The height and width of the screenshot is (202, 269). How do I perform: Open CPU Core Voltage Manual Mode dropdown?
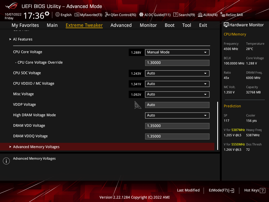tap(177, 52)
